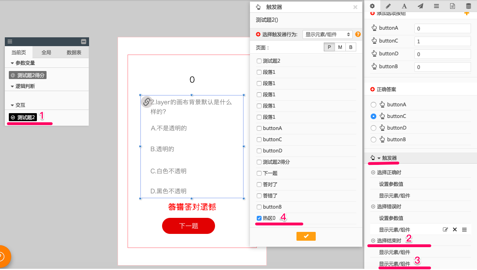Switch to the 数据表 tab
This screenshot has height=270, width=477.
click(74, 53)
